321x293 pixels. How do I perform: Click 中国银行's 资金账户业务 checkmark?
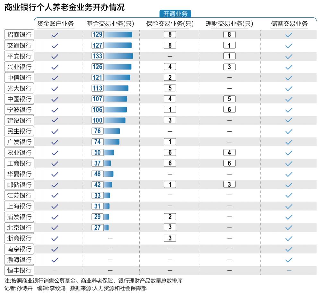tap(55, 99)
